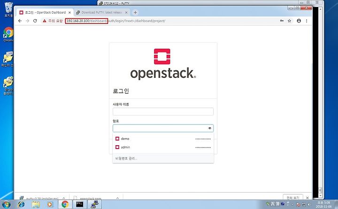338x209 pixels.
Task: Click the show all downloads button
Action: pos(293,197)
